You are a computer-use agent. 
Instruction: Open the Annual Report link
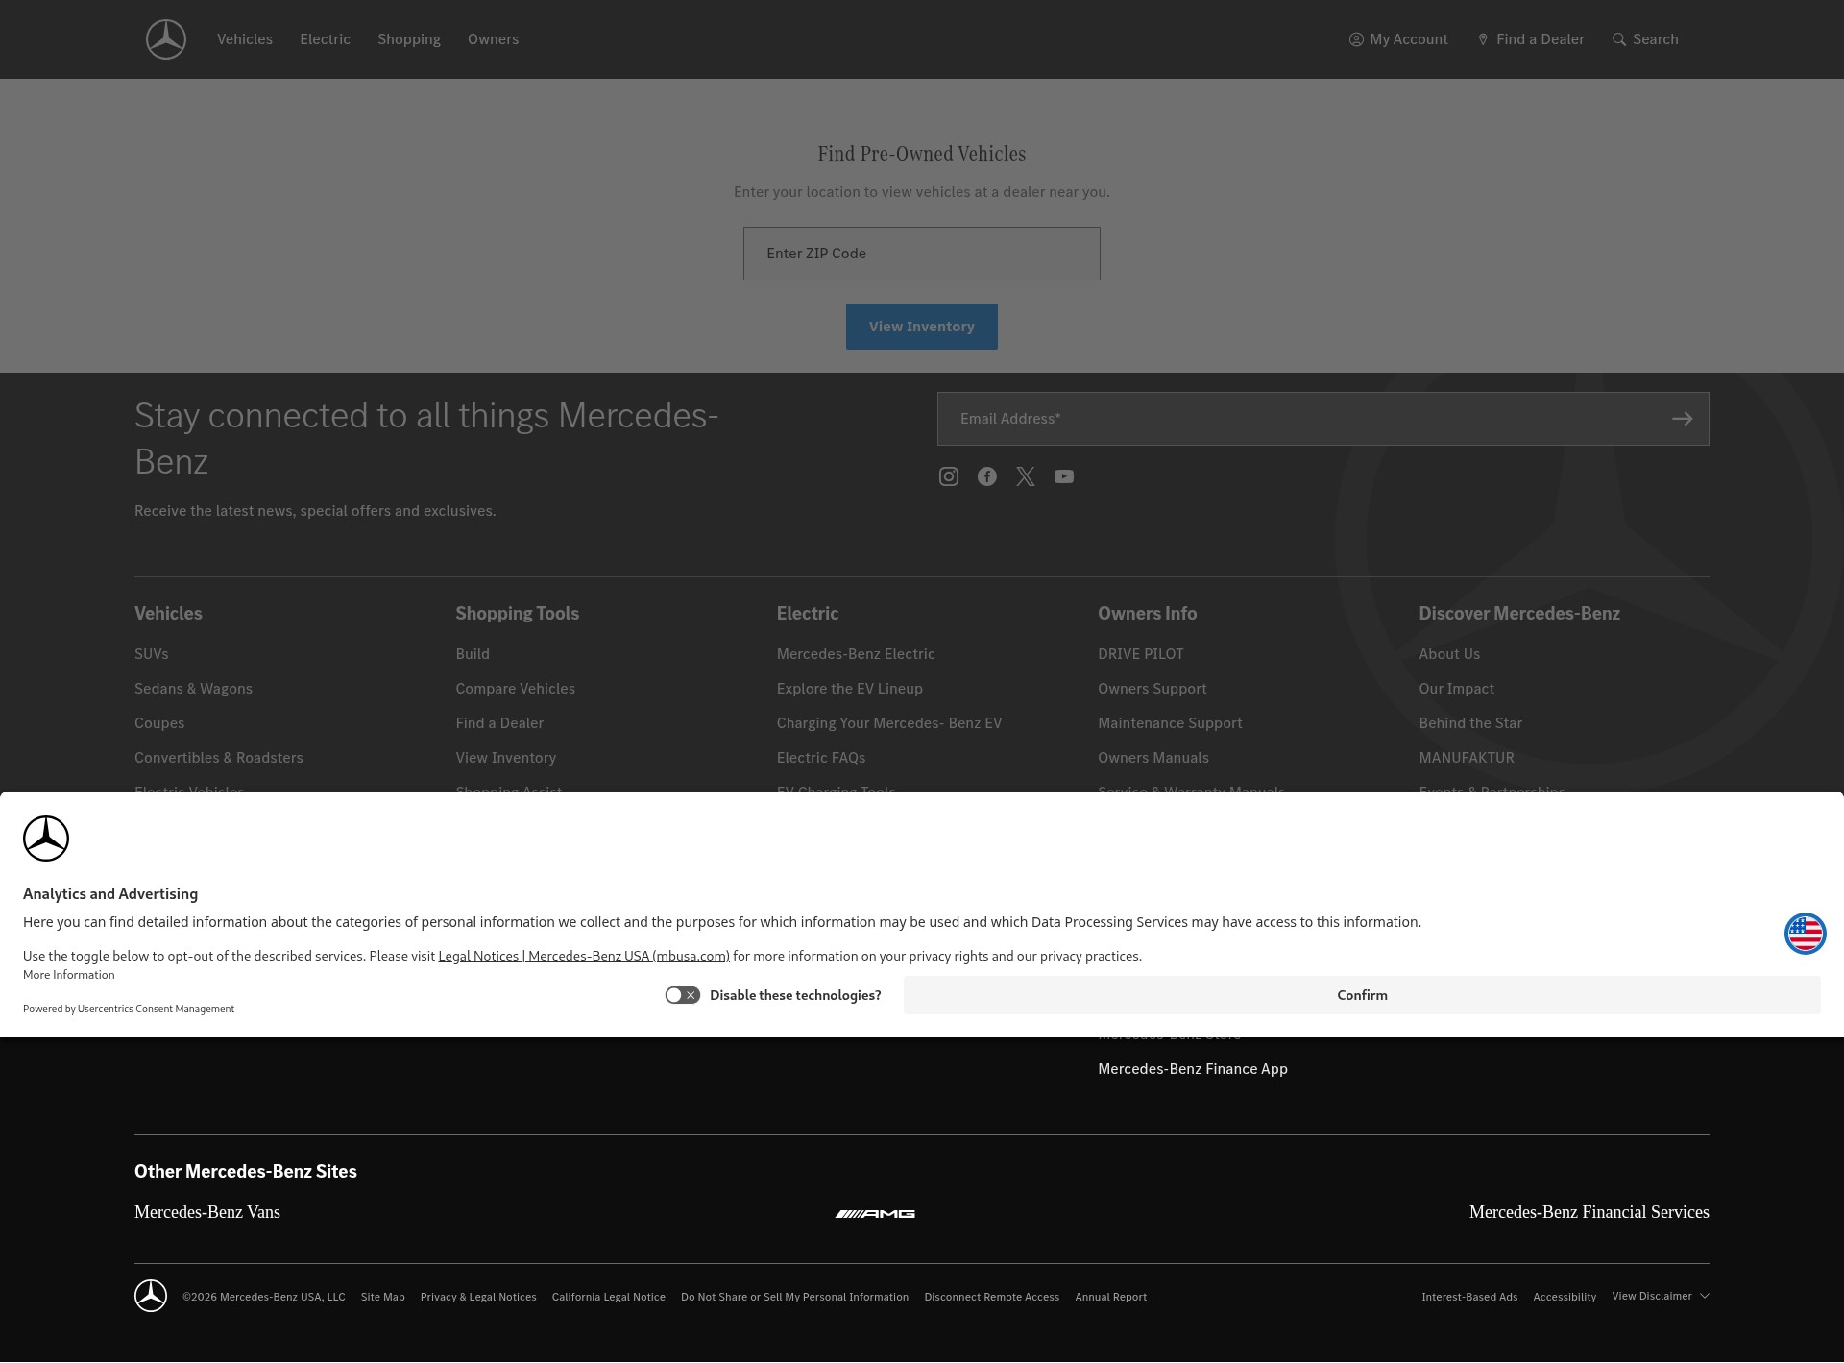(1111, 1297)
